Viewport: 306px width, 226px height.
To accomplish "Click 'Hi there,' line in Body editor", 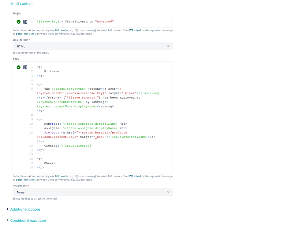I will click(53, 71).
